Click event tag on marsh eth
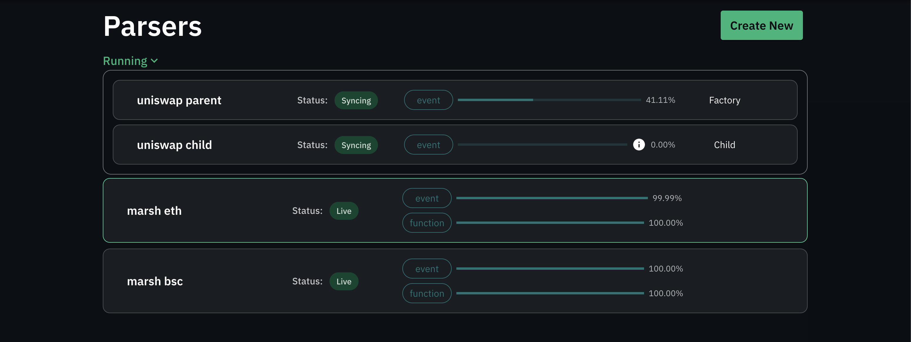The width and height of the screenshot is (911, 342). point(426,198)
